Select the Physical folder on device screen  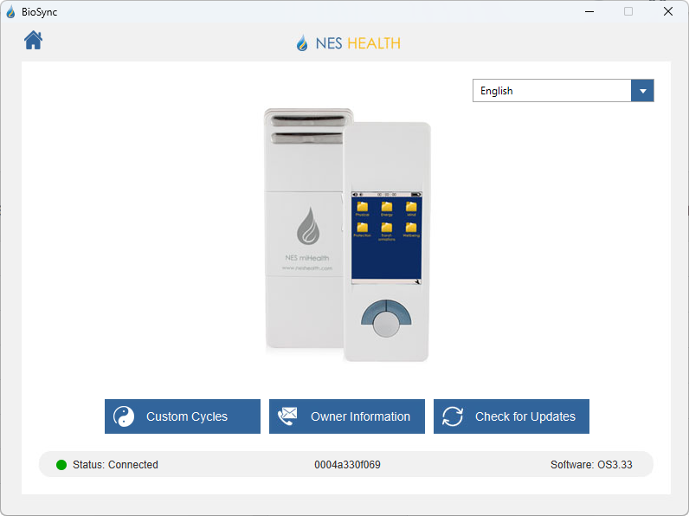tap(362, 208)
